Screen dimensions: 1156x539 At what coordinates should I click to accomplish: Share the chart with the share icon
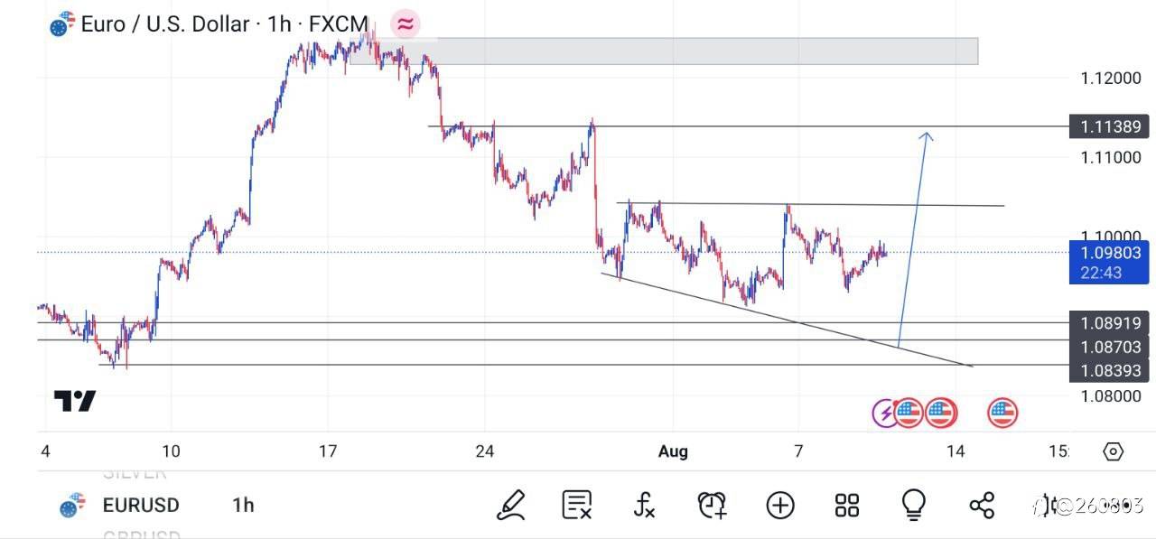point(982,505)
